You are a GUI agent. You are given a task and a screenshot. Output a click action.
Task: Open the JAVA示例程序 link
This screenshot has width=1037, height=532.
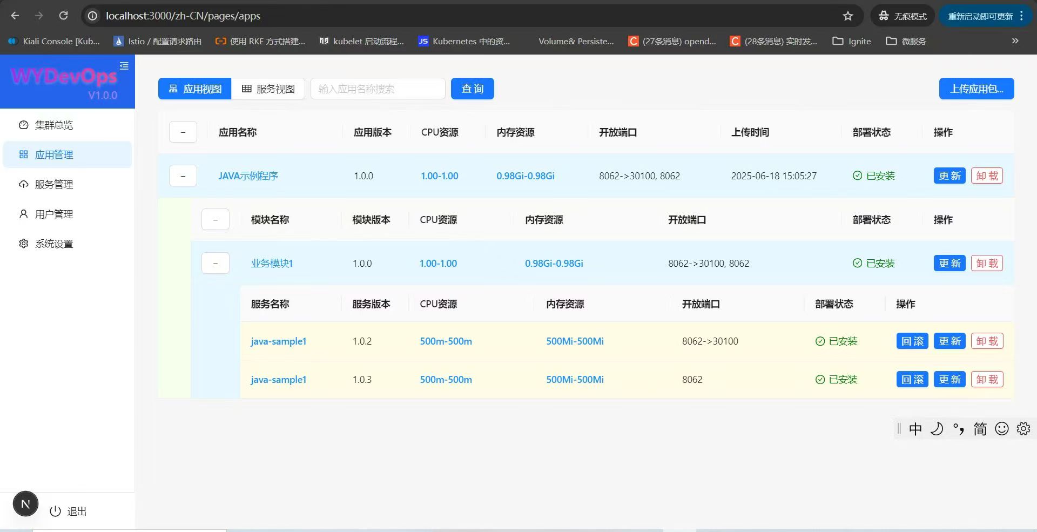coord(248,176)
